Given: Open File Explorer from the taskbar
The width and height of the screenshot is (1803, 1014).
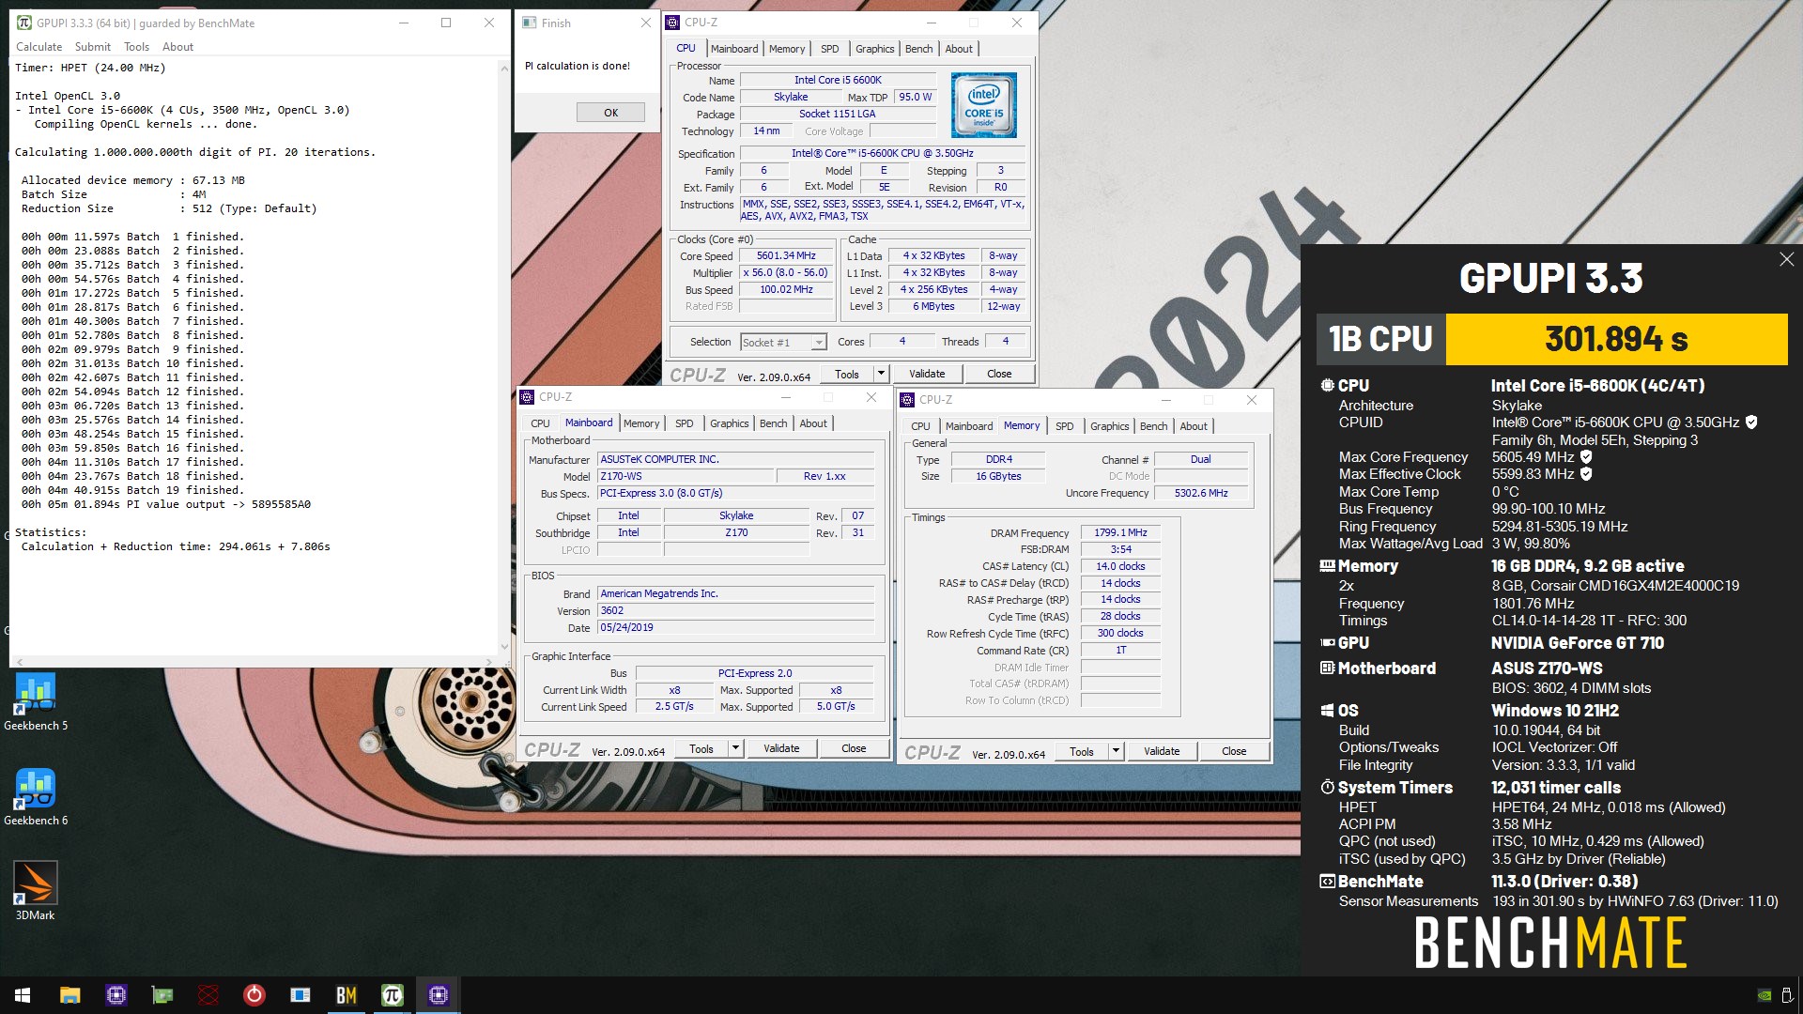Looking at the screenshot, I should coord(69,995).
